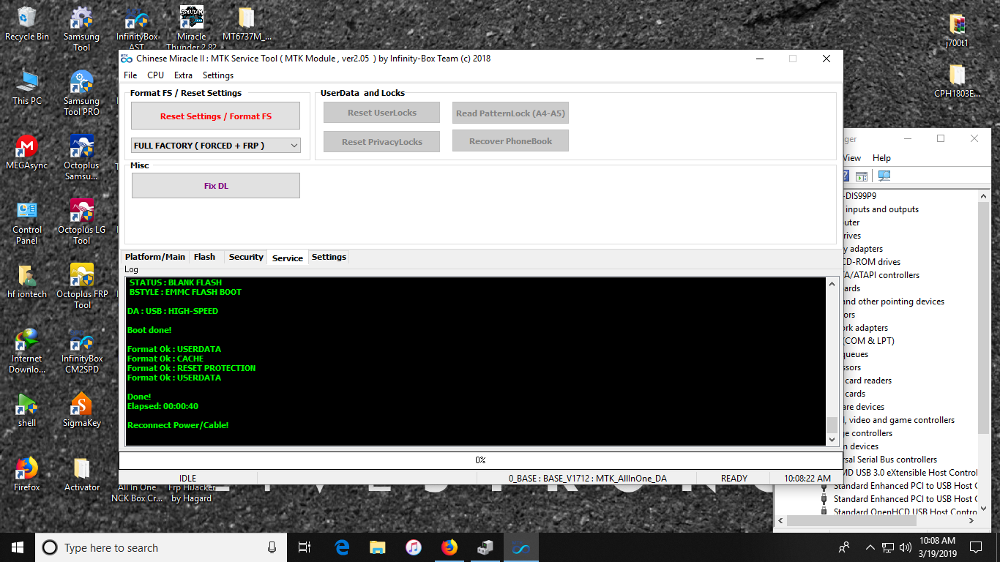Click the log panel scroll up arrow
The image size is (1000, 562).
pos(832,284)
